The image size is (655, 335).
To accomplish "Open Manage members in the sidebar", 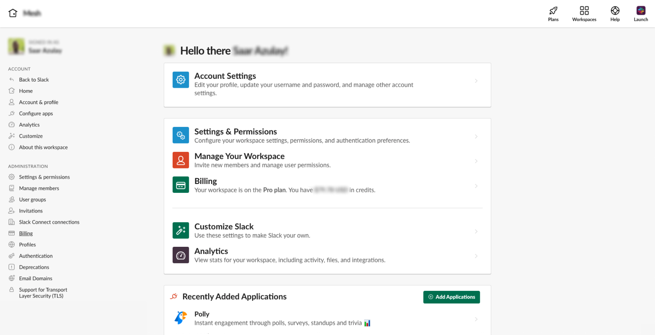I will 39,188.
